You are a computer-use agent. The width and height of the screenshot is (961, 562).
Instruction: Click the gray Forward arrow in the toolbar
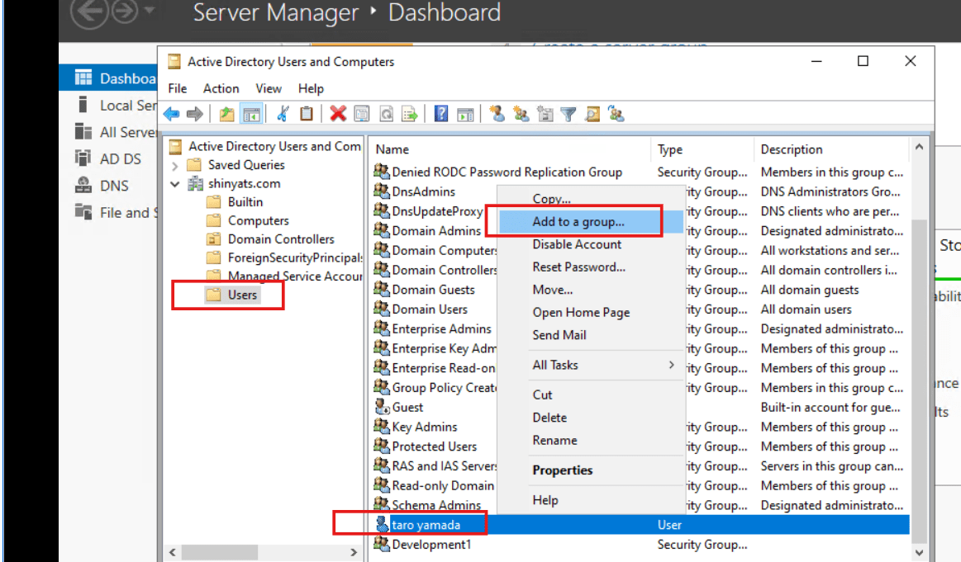pos(195,114)
